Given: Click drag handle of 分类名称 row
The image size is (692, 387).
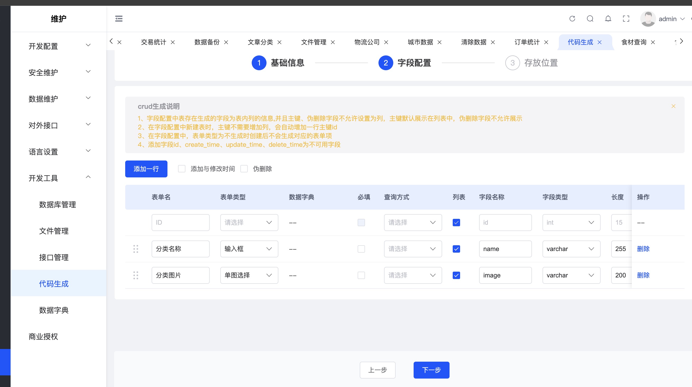Looking at the screenshot, I should 136,249.
